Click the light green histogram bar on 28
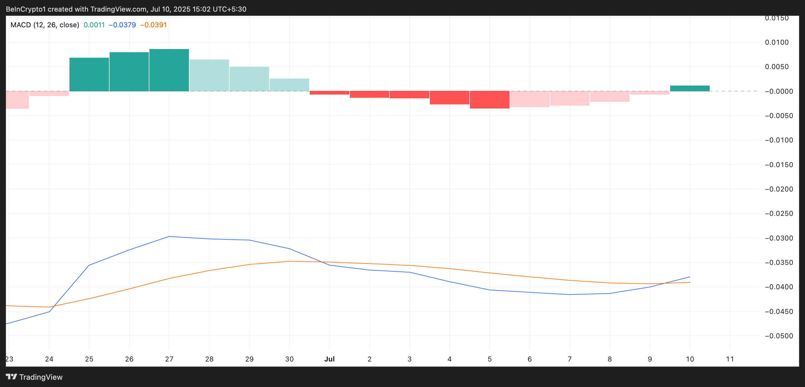This screenshot has width=805, height=387. coord(209,75)
